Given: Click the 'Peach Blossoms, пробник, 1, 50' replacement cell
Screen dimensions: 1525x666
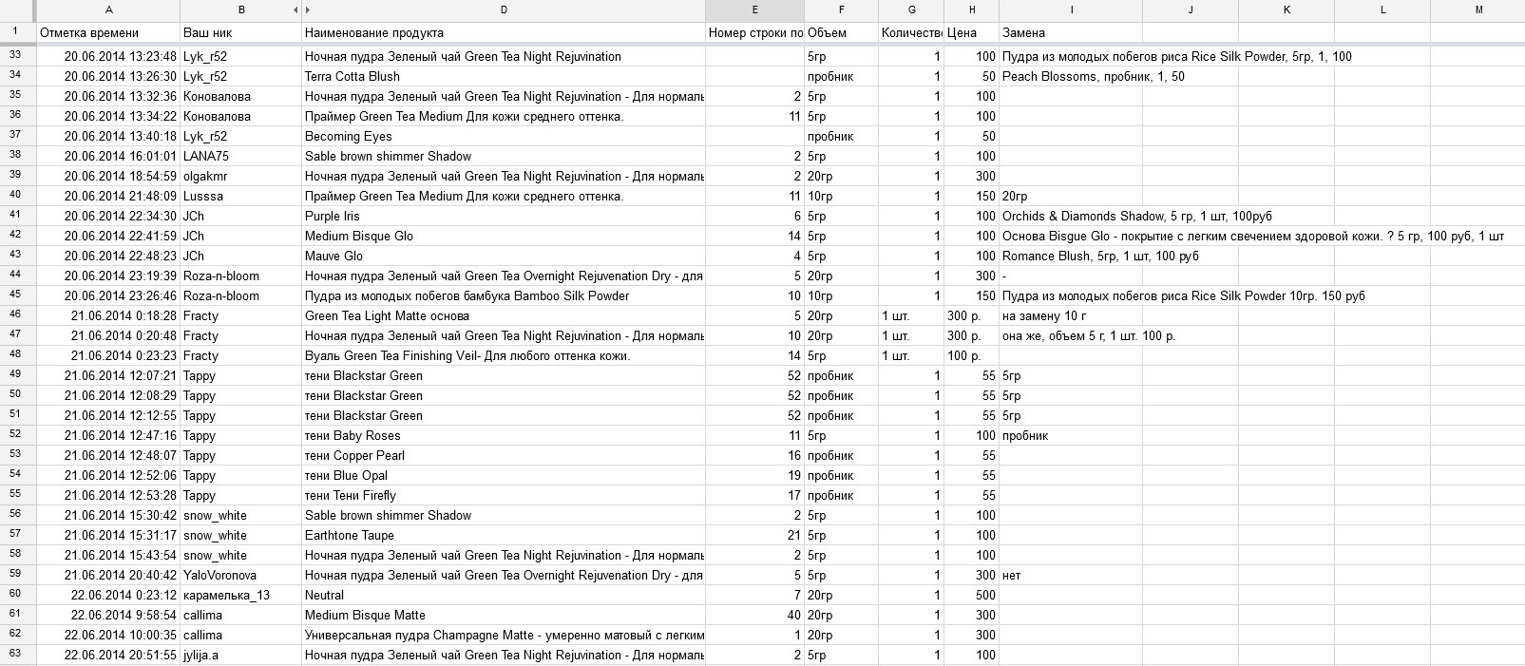Looking at the screenshot, I should (x=1071, y=76).
